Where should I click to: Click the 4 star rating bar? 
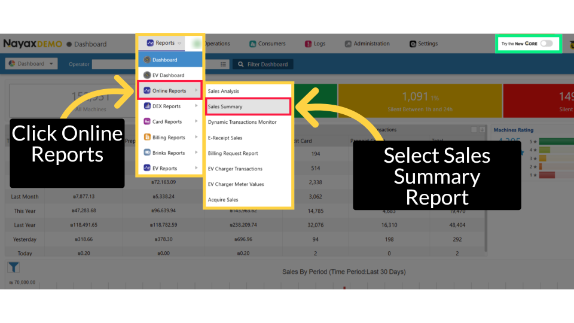point(545,150)
